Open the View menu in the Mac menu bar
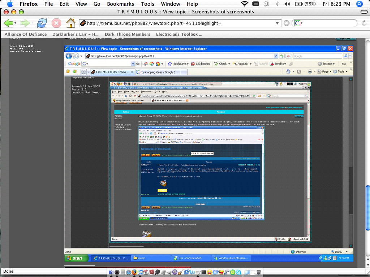 (x=81, y=4)
